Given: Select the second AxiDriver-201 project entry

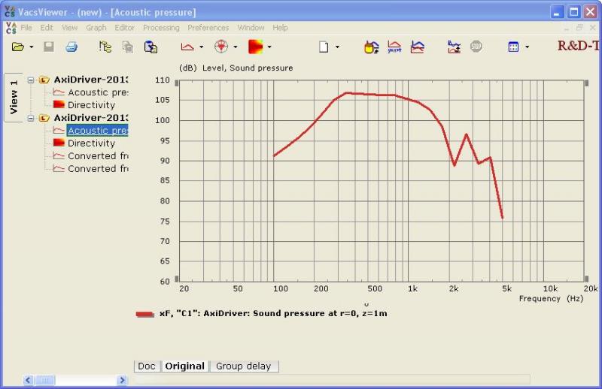Looking at the screenshot, I should (x=90, y=118).
